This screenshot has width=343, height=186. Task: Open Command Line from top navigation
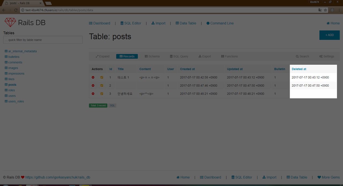(220, 23)
